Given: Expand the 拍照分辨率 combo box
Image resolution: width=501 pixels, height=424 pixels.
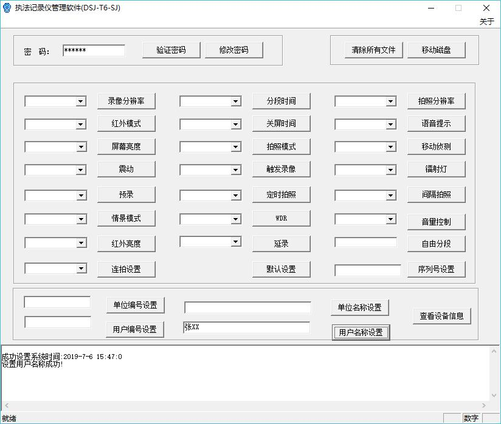Looking at the screenshot, I should tap(391, 101).
